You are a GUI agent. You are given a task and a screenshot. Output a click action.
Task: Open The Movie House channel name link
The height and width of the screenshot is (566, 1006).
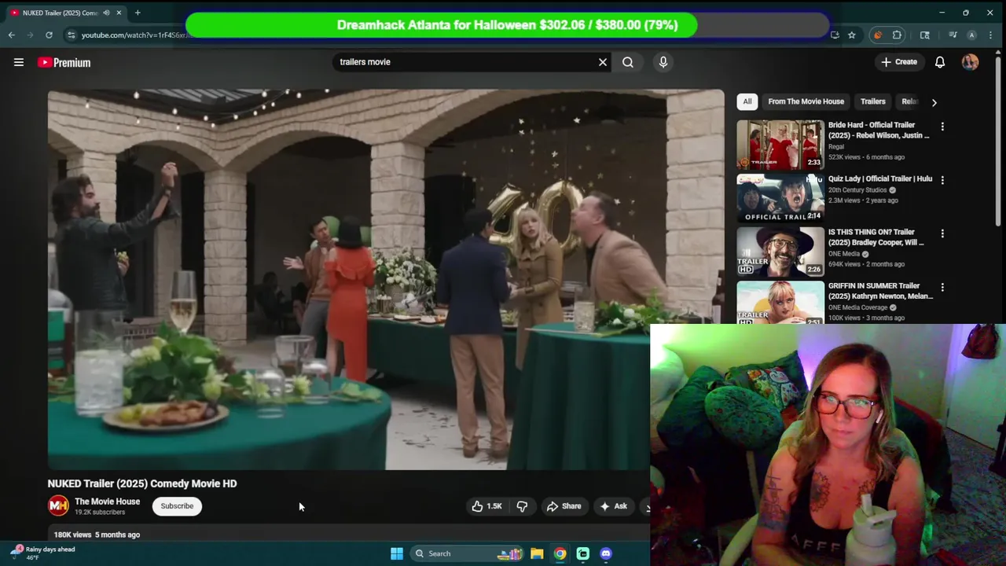pos(107,502)
